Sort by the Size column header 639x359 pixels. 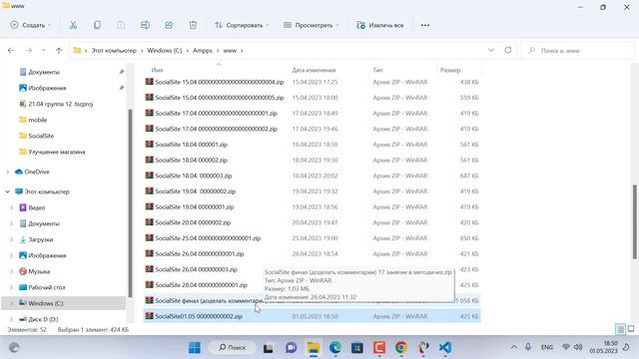(x=450, y=70)
